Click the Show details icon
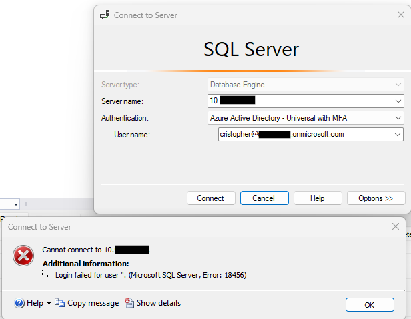Viewport: 411px width, 319px height. pyautogui.click(x=129, y=303)
